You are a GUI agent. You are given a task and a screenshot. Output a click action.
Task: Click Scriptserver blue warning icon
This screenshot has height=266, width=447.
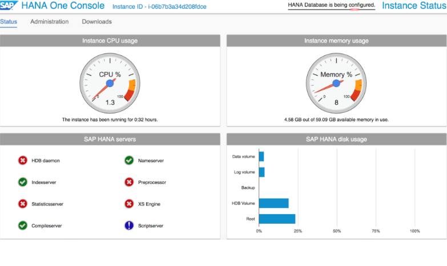pos(129,226)
